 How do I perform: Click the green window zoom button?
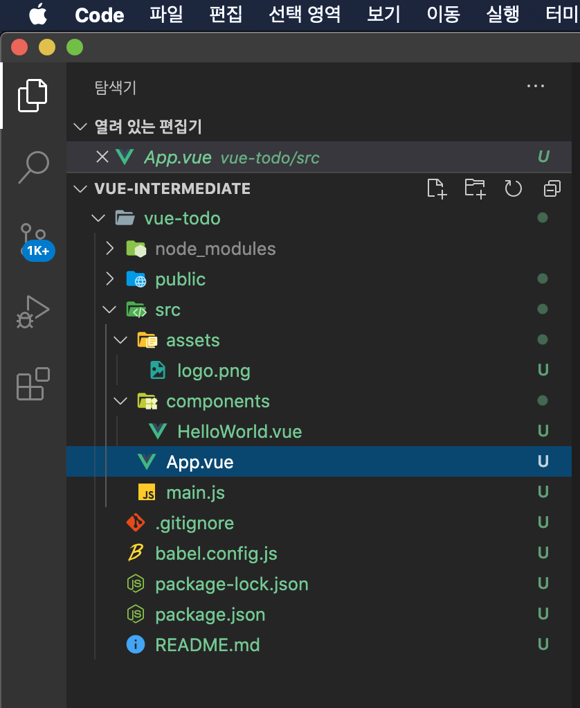click(x=75, y=47)
